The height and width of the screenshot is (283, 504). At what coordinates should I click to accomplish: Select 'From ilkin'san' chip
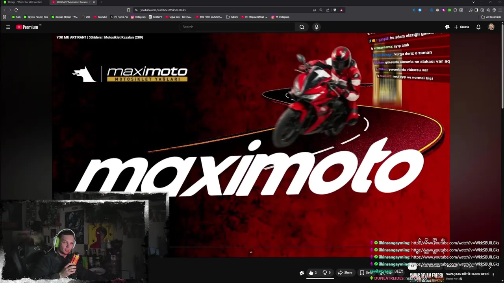430,266
